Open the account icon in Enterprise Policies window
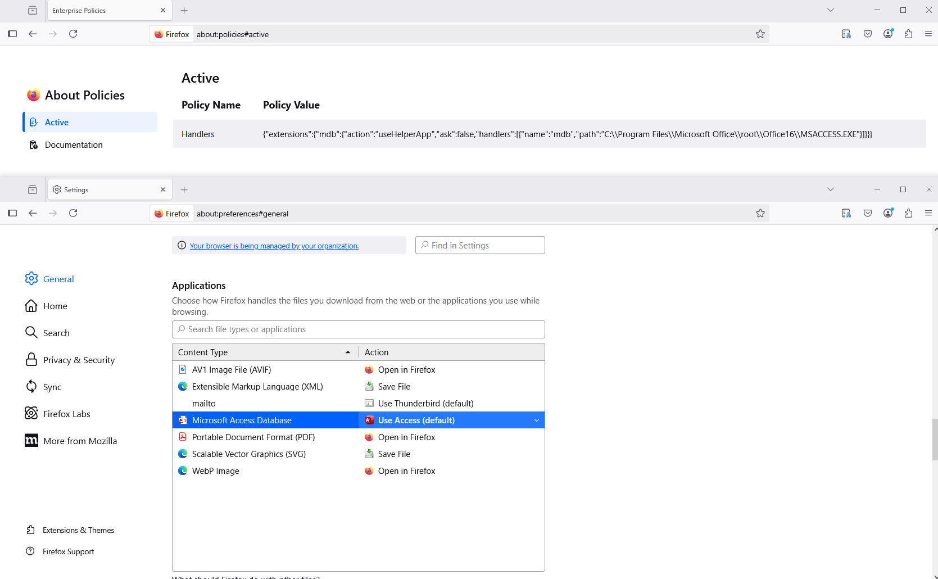938x579 pixels. (888, 34)
